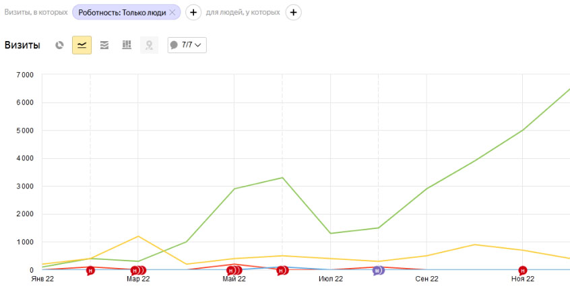
Task: Switch to pie chart view
Action: coord(60,45)
